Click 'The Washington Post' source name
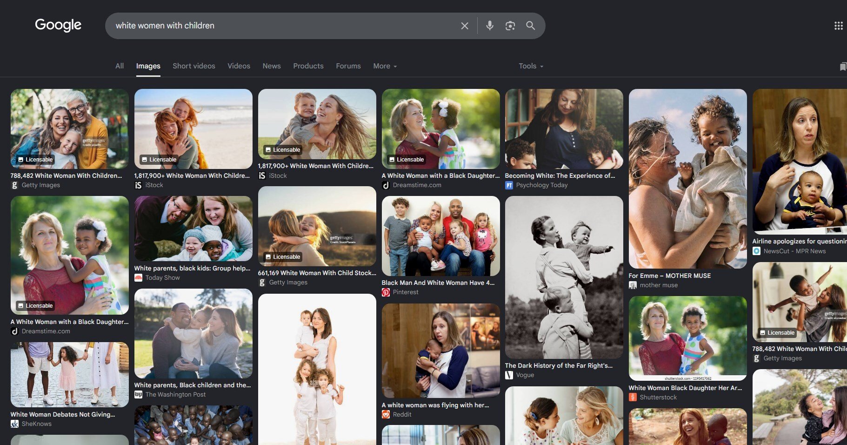This screenshot has width=847, height=445. point(175,395)
